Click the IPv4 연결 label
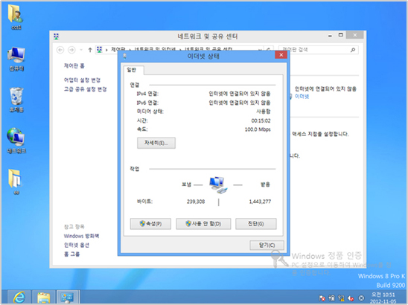 147,94
